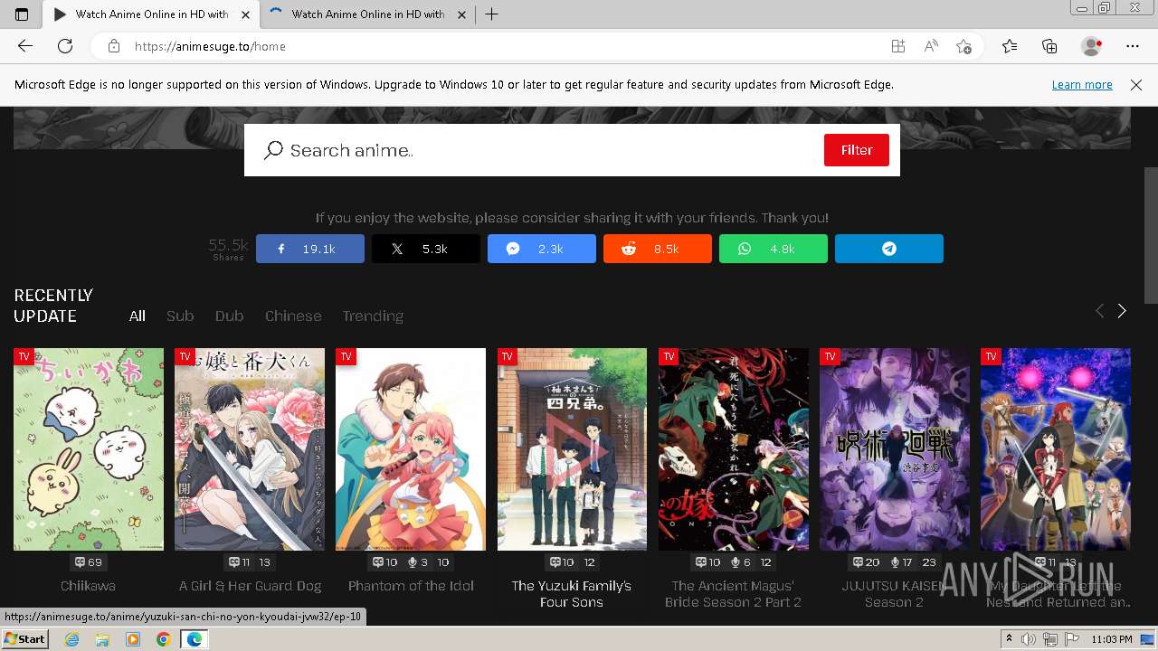Open Phantom of the Idol poster

click(411, 449)
